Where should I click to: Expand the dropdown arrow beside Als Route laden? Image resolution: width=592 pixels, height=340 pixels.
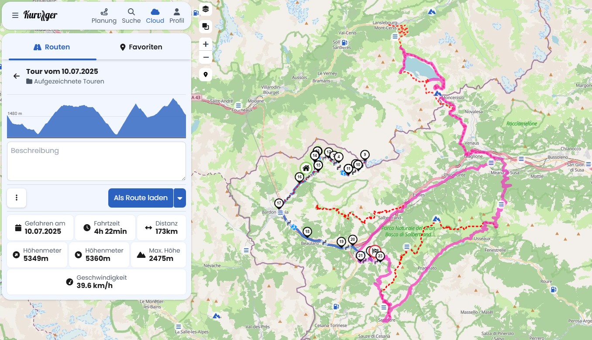[x=180, y=198]
